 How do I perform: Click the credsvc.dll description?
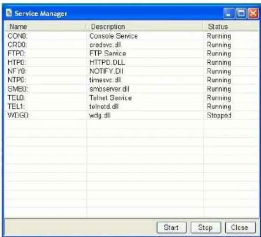pos(105,45)
